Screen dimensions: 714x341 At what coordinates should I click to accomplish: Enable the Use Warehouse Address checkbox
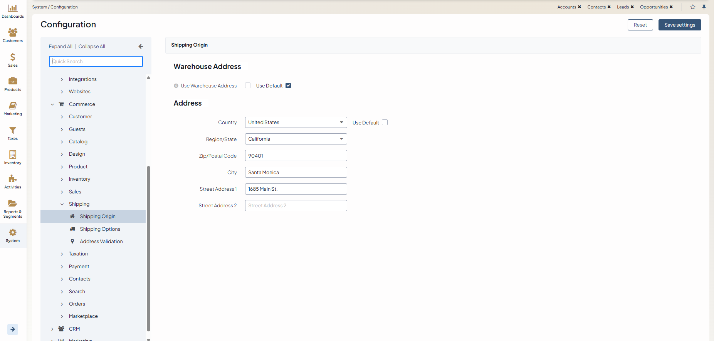[x=248, y=86]
